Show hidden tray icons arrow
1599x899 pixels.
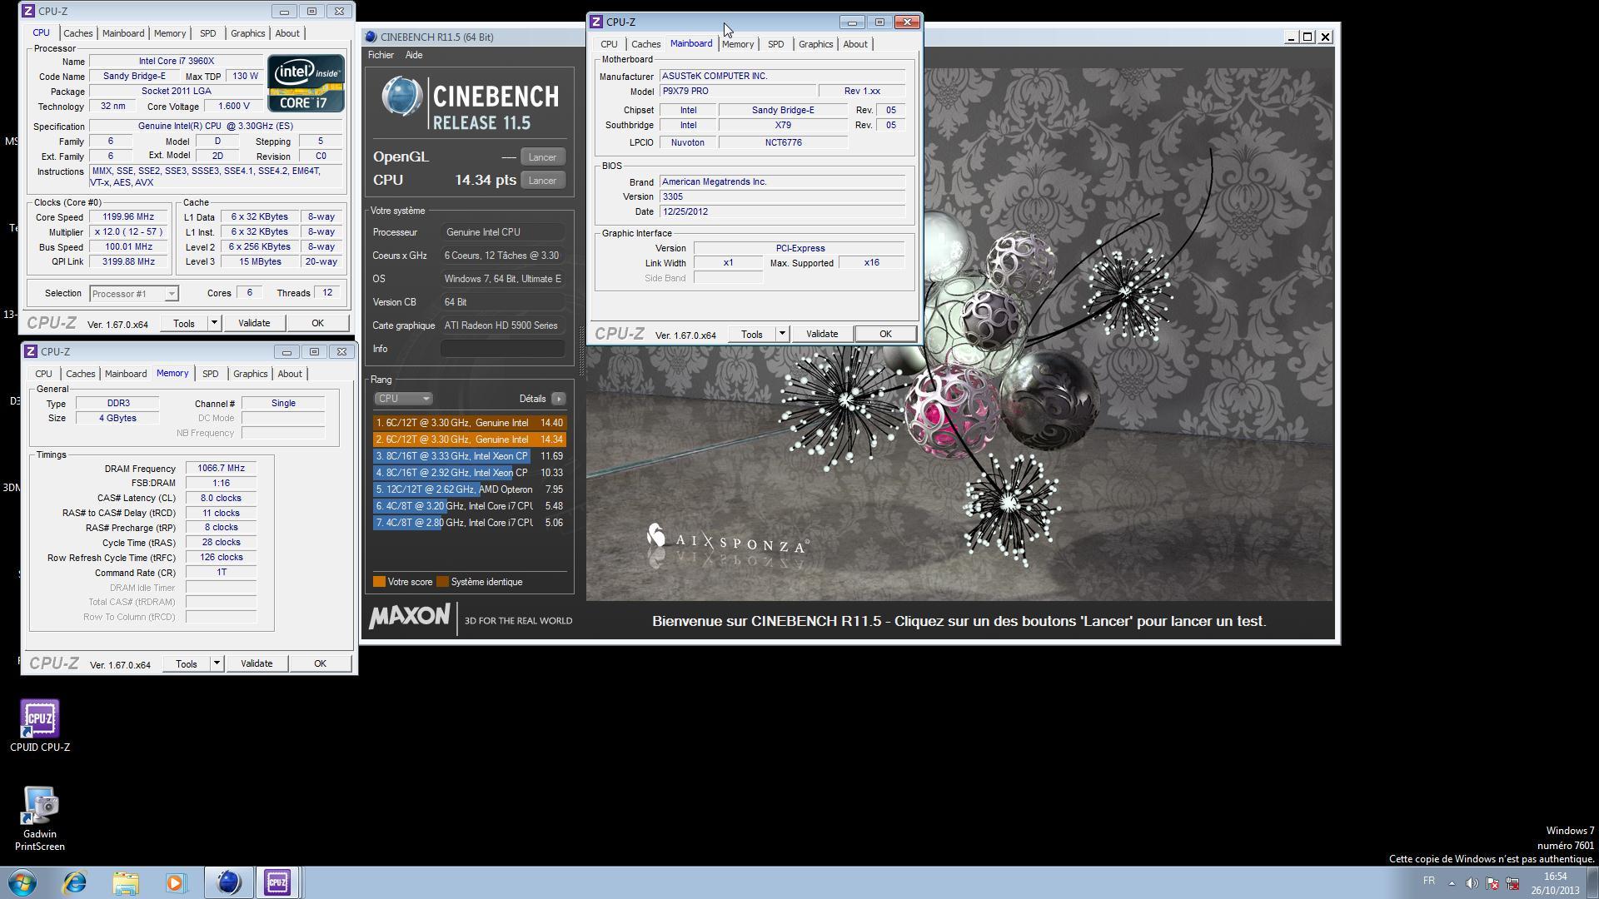1452,883
